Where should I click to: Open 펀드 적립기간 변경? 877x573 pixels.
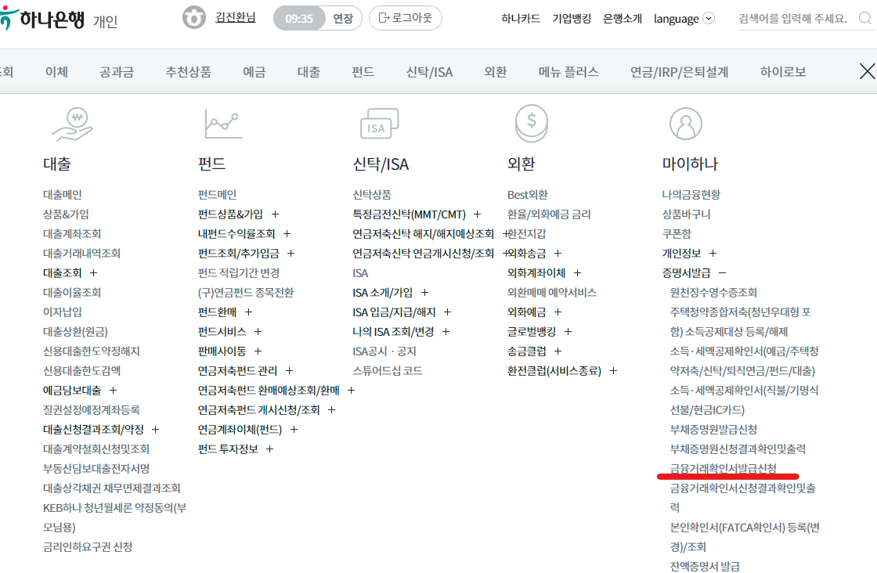239,273
